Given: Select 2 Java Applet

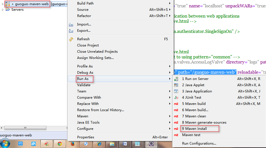Looking at the screenshot, I should (x=219, y=85).
